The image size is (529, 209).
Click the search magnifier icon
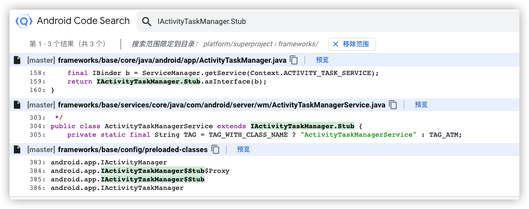(147, 22)
